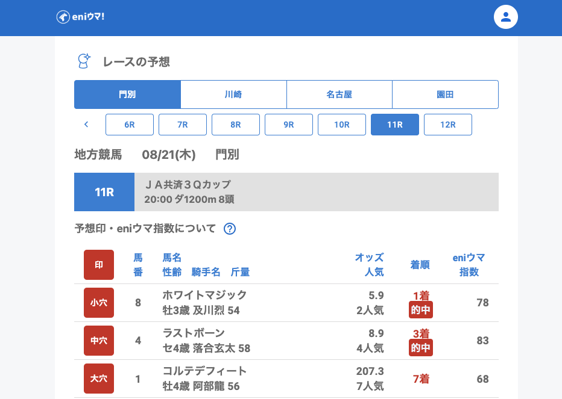
Task: Open the user profile icon
Action: point(506,17)
